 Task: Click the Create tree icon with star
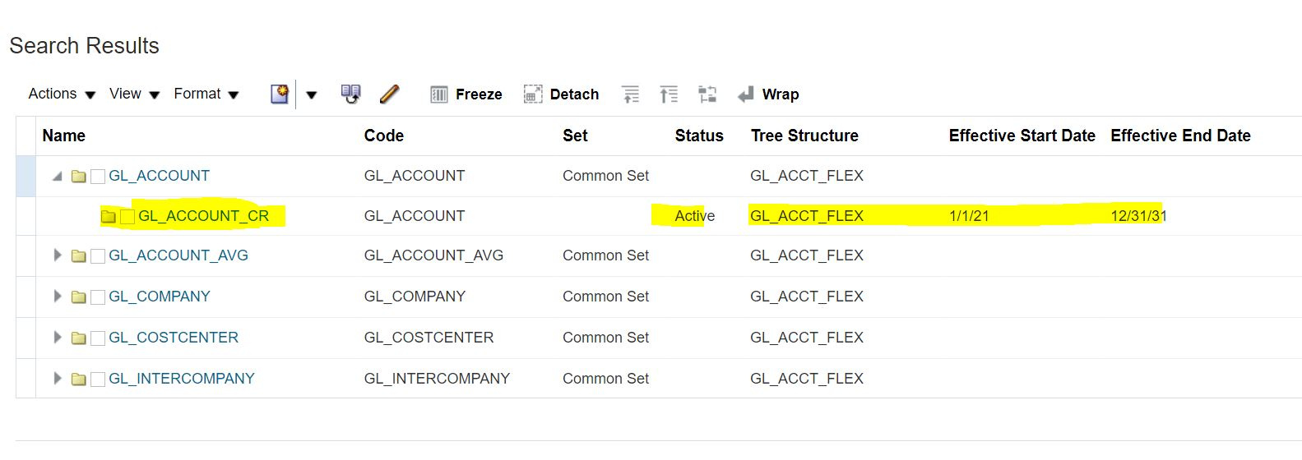280,94
